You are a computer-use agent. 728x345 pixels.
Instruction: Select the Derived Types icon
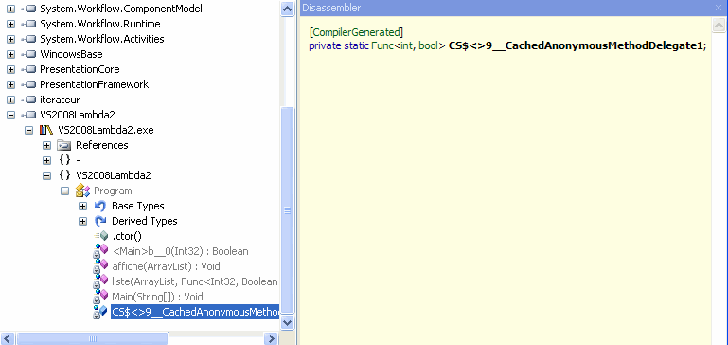point(100,221)
